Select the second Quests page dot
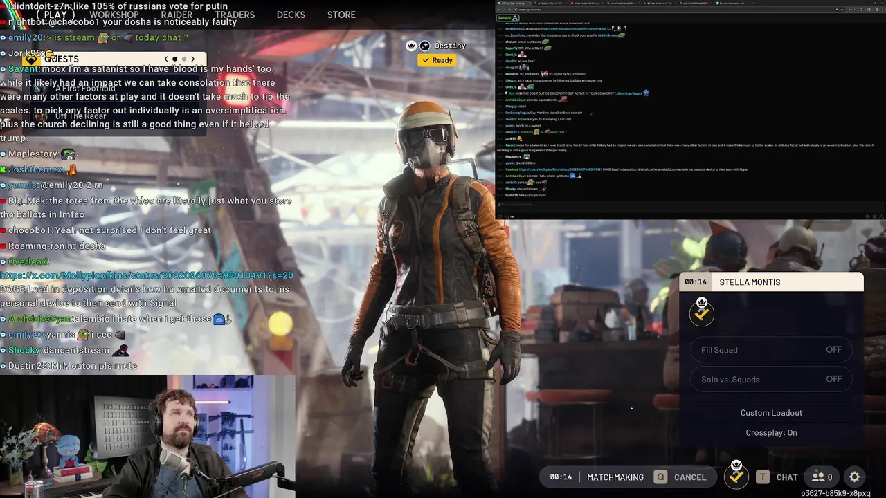 [183, 59]
